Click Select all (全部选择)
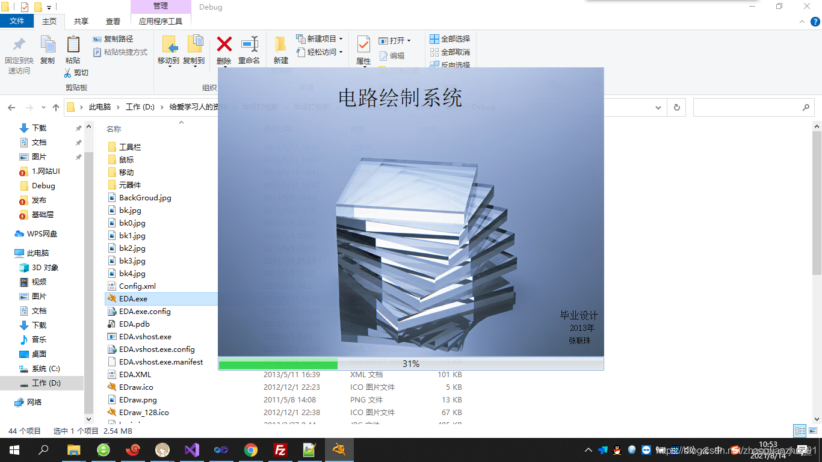Screen dimensions: 822x462 (x=450, y=39)
